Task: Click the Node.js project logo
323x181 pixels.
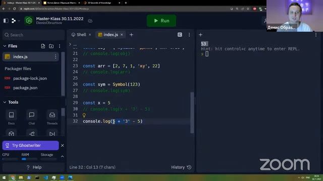Action: point(29,21)
